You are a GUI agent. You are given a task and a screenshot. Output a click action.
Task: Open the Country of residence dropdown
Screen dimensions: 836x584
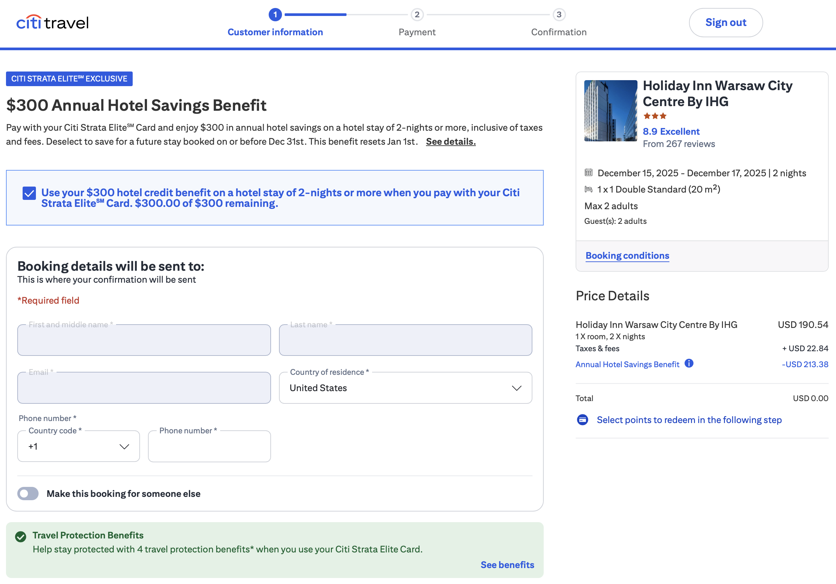406,388
